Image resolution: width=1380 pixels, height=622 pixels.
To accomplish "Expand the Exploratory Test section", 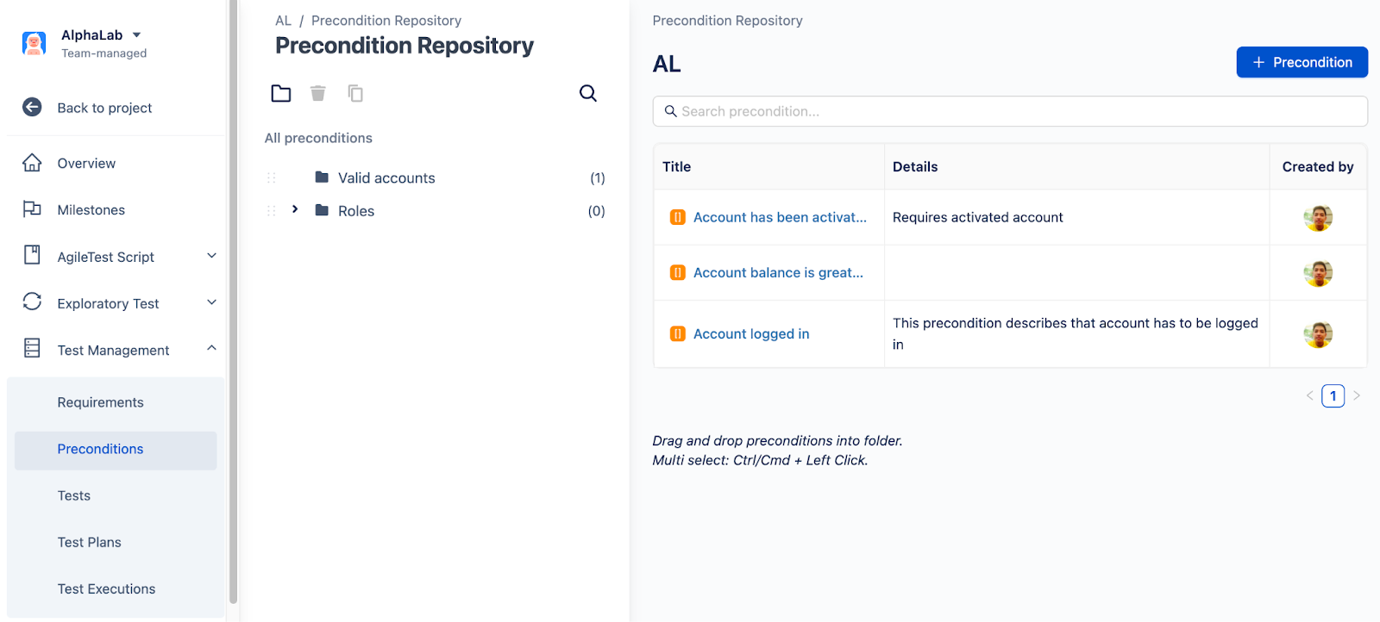I will coord(211,302).
